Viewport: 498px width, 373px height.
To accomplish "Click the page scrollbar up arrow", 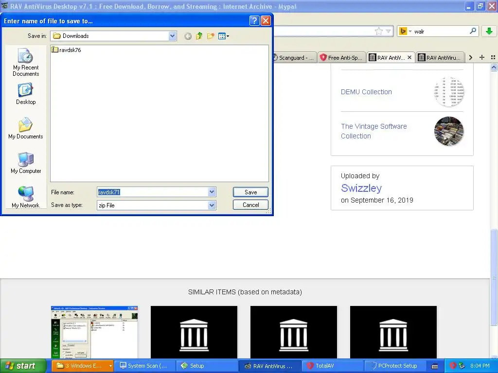I will (494, 67).
